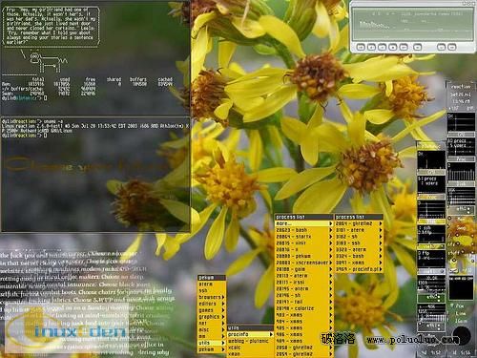Select the 2858 - gkrellm2 process
Image resolution: width=477 pixels, height=358 pixels.
[303, 347]
